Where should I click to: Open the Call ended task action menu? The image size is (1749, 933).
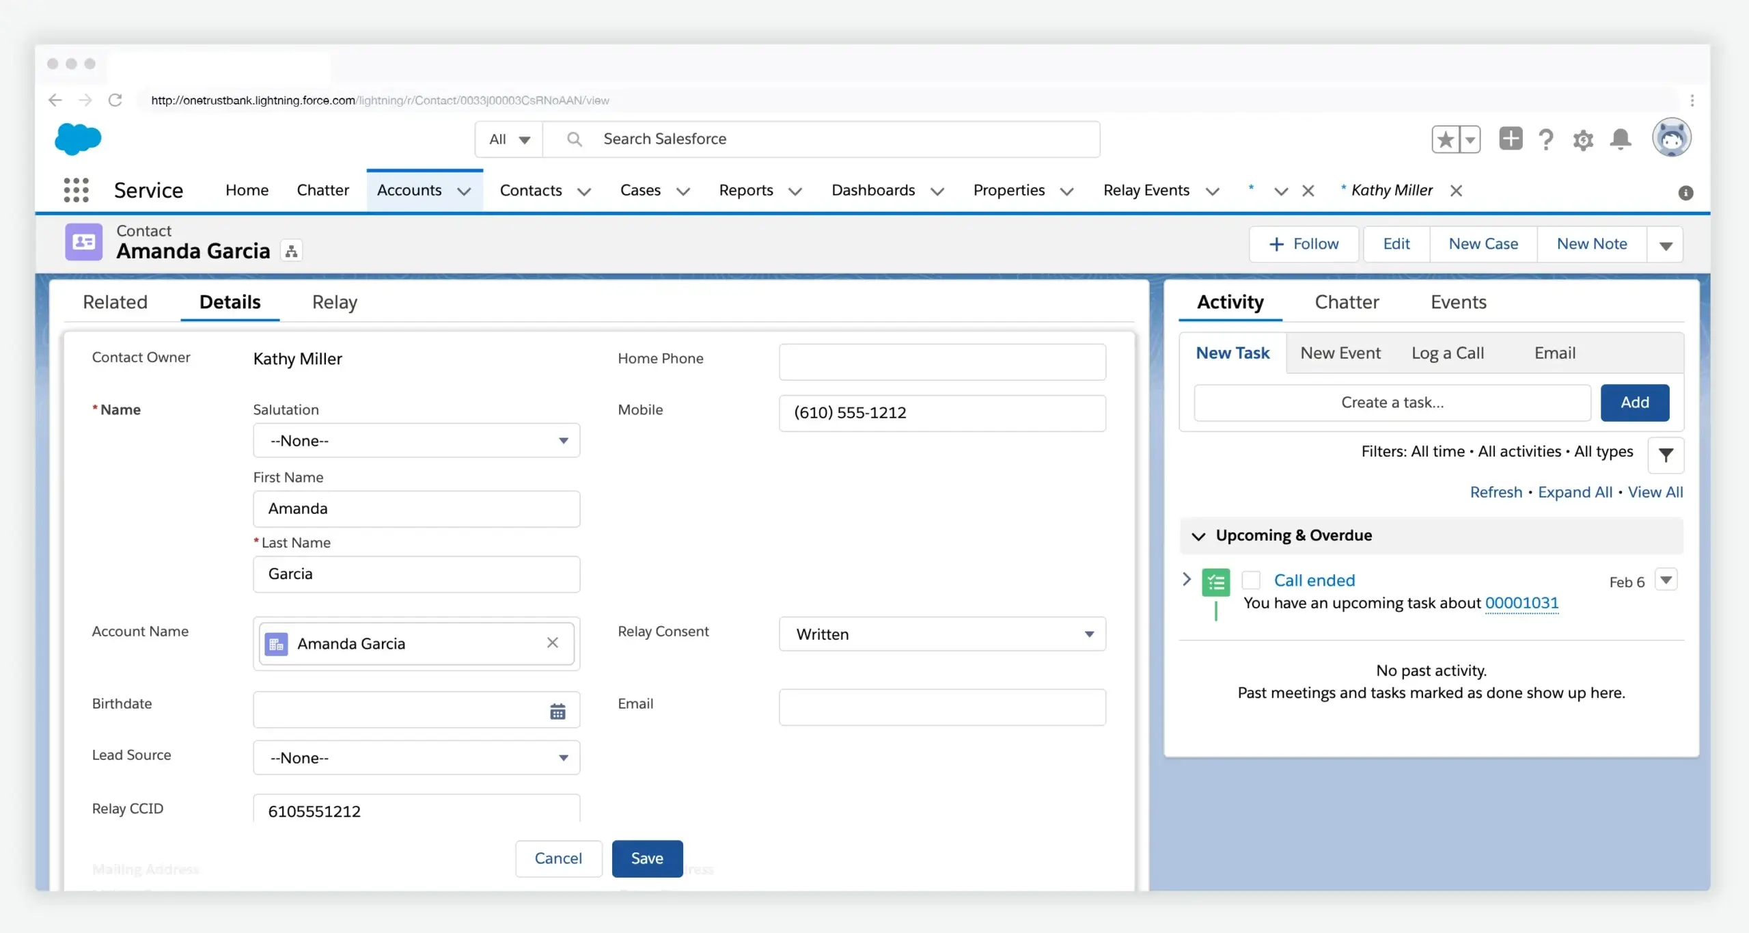coord(1666,580)
